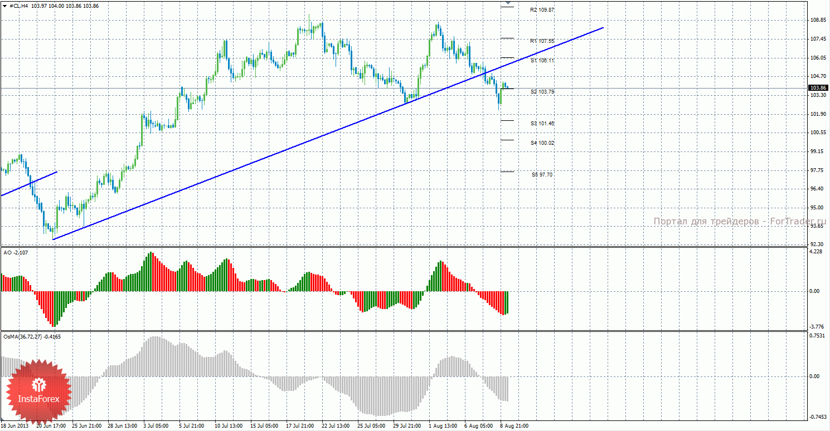Click the OsMA scale value 0.7531
The image size is (830, 431).
pyautogui.click(x=817, y=335)
